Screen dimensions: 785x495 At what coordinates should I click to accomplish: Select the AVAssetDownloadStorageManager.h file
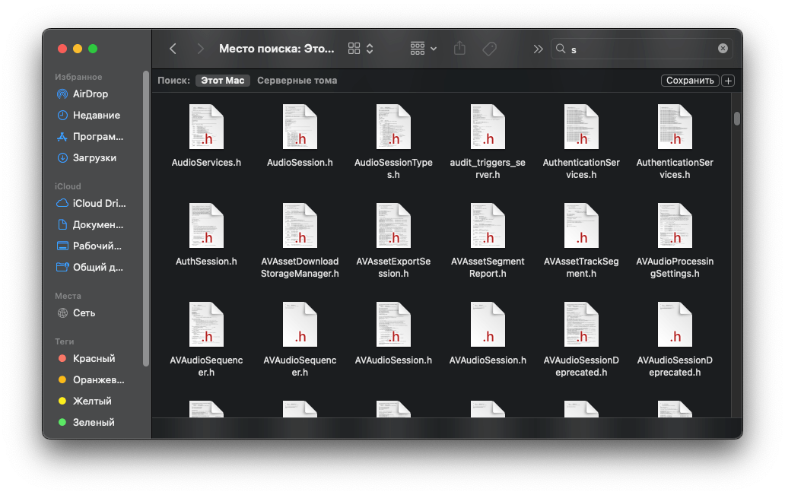pos(300,240)
